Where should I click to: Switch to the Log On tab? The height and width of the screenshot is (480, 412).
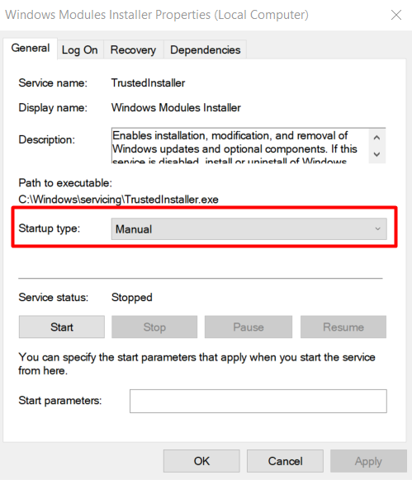80,50
